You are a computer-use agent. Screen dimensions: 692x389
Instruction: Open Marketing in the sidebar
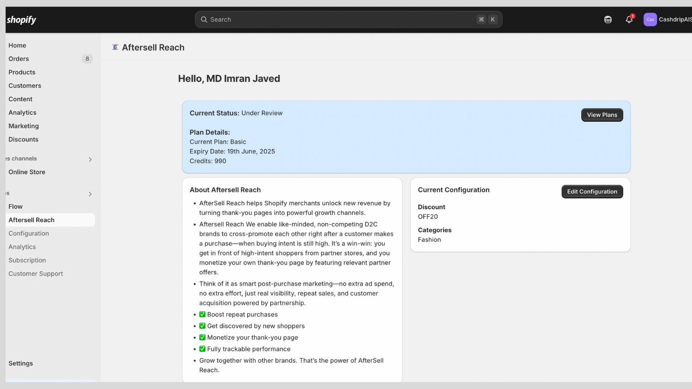coord(24,126)
